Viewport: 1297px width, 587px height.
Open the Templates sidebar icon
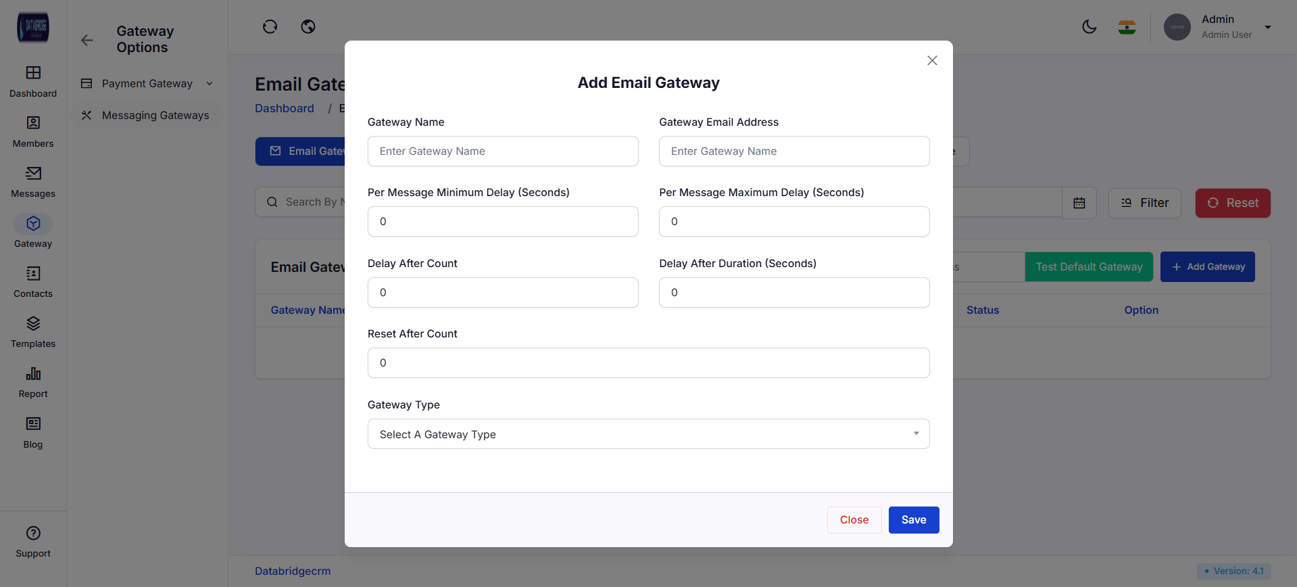click(33, 324)
